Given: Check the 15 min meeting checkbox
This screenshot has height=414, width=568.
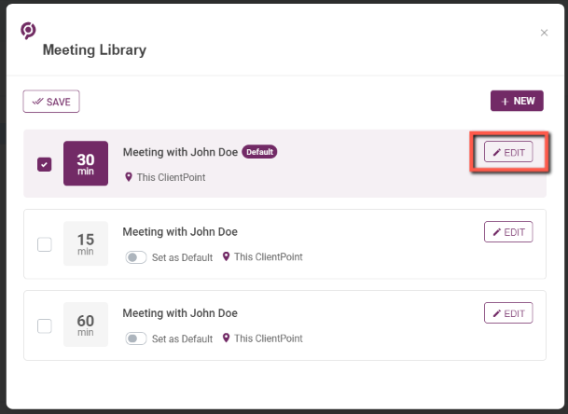Looking at the screenshot, I should [x=45, y=244].
